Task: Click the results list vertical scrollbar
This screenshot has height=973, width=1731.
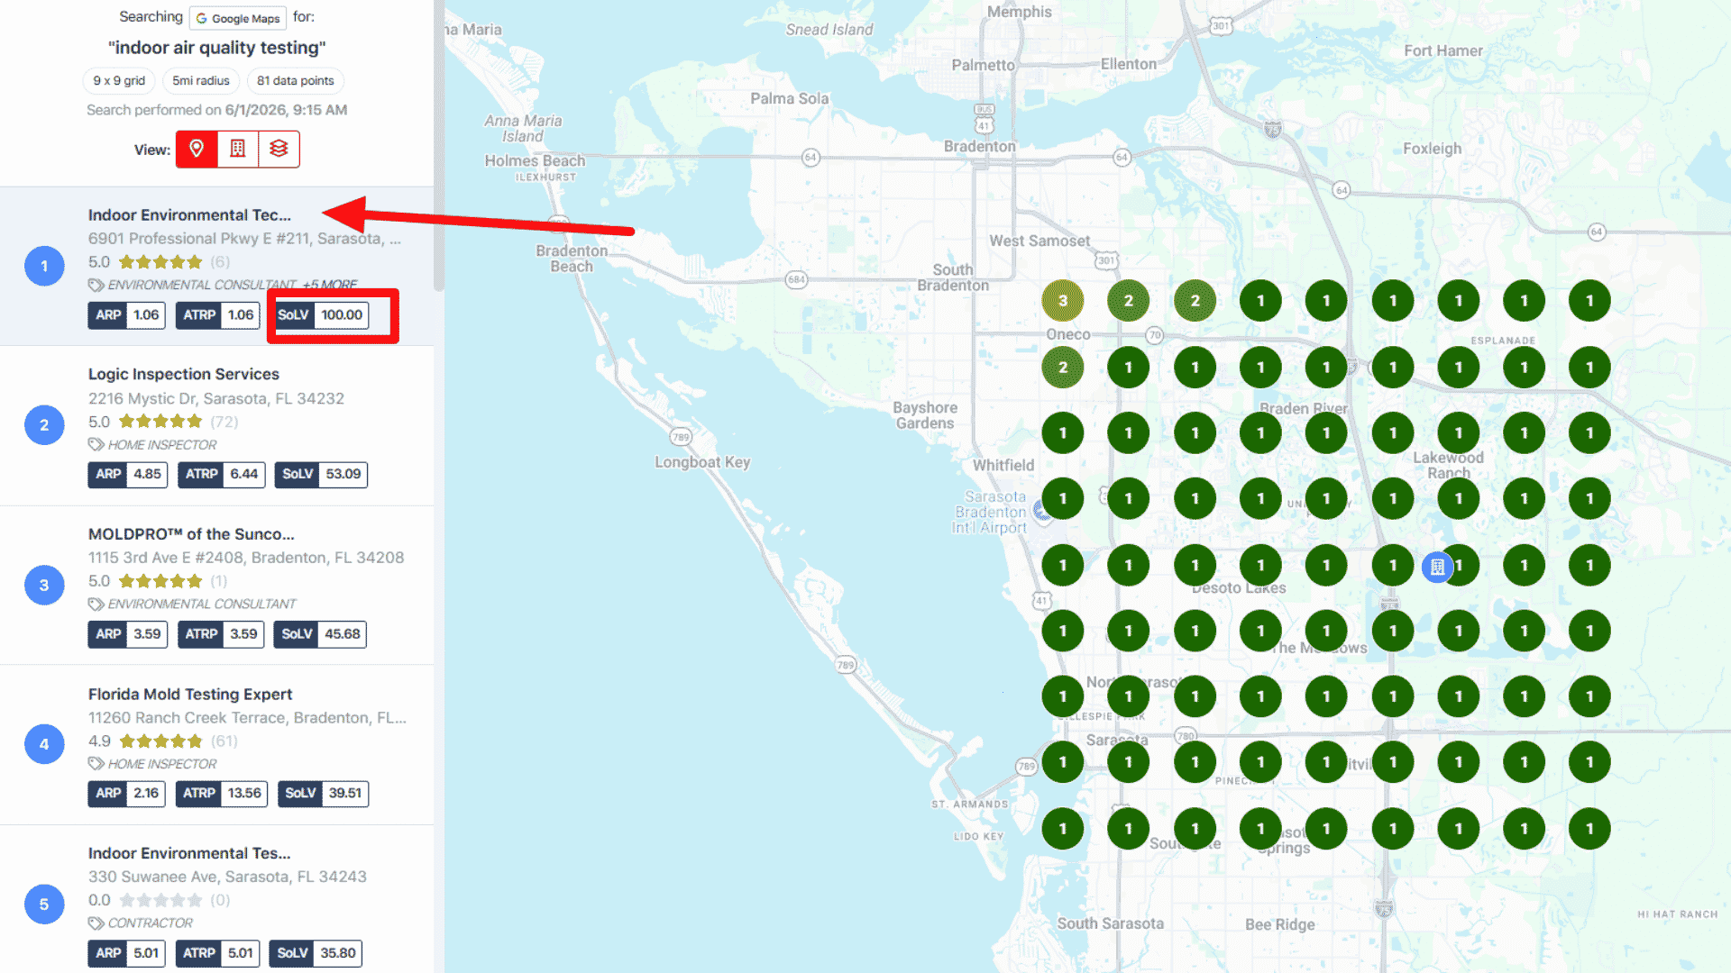Action: pyautogui.click(x=439, y=146)
